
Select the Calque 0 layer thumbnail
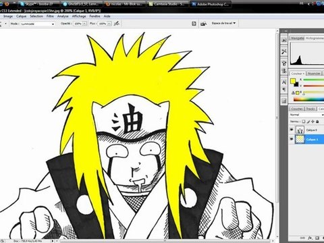tap(300, 130)
